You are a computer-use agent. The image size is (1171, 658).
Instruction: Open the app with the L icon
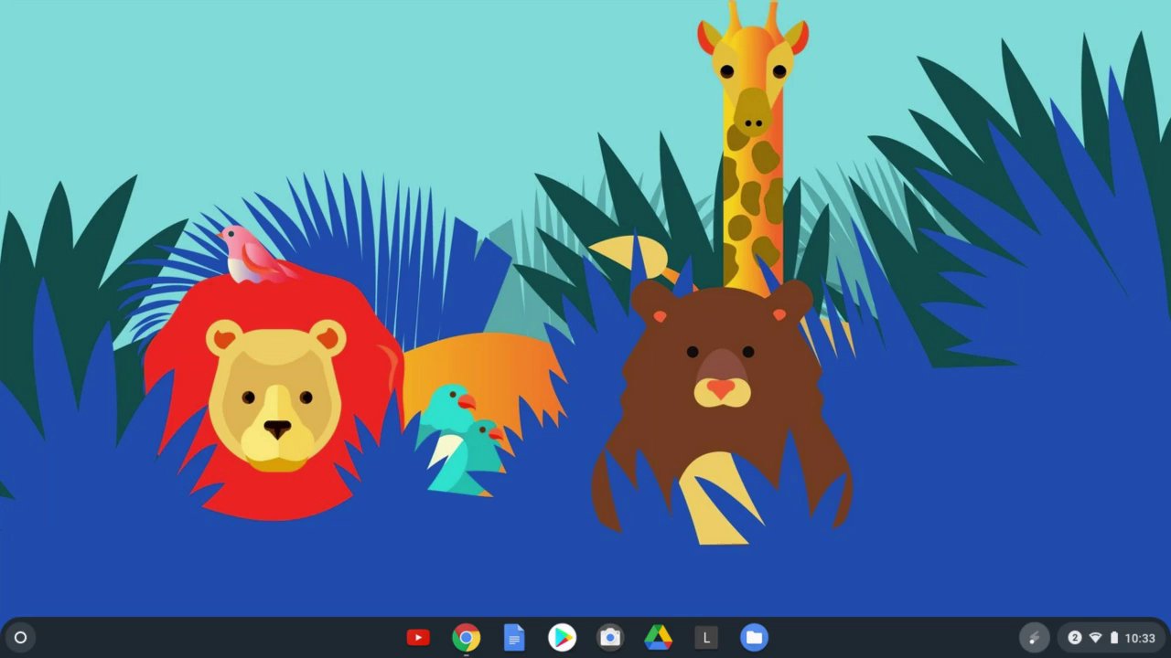click(x=706, y=638)
